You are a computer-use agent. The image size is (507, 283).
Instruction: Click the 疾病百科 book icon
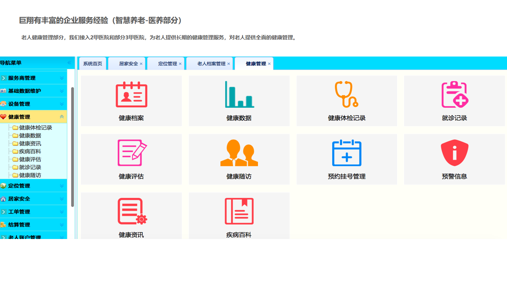[239, 211]
